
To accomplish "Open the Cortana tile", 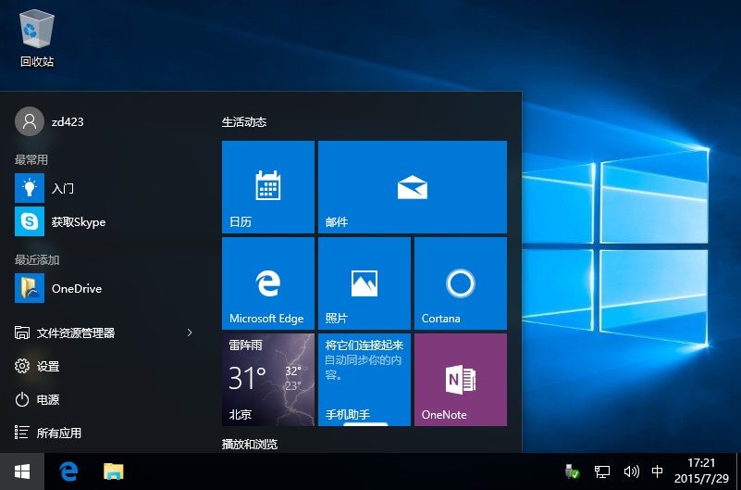I will (460, 283).
